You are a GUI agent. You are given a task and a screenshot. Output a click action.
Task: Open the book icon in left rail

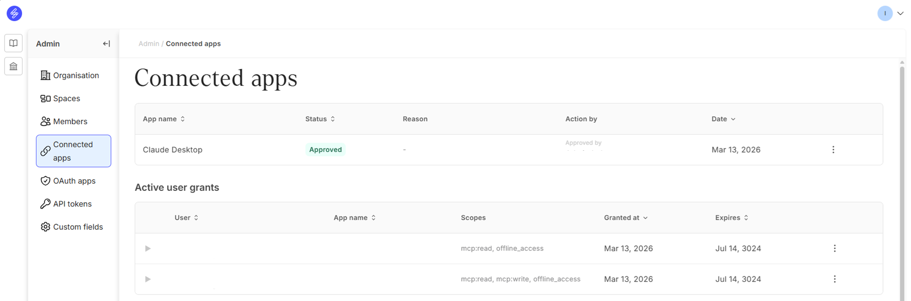(x=13, y=43)
